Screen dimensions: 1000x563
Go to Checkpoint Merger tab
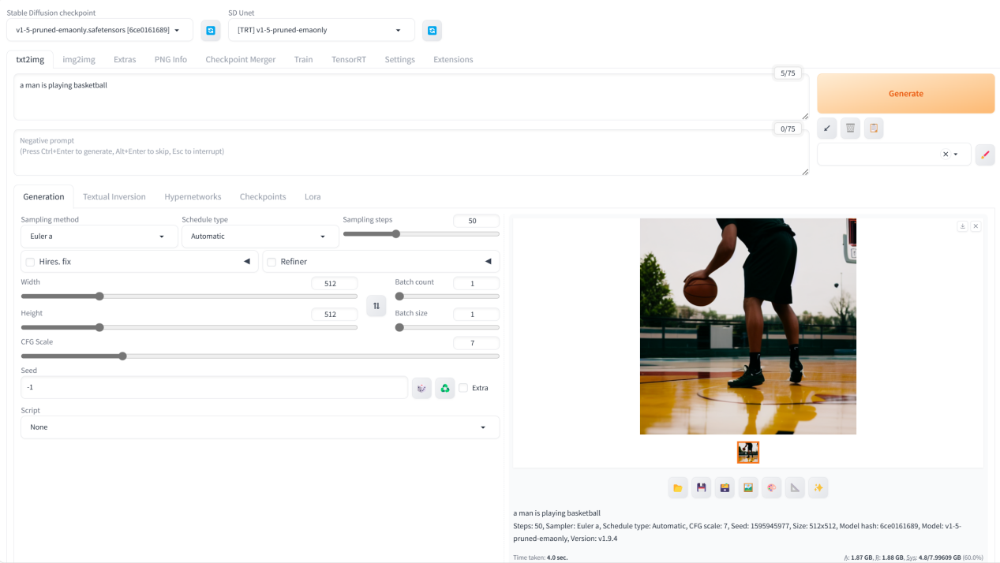pyautogui.click(x=241, y=59)
